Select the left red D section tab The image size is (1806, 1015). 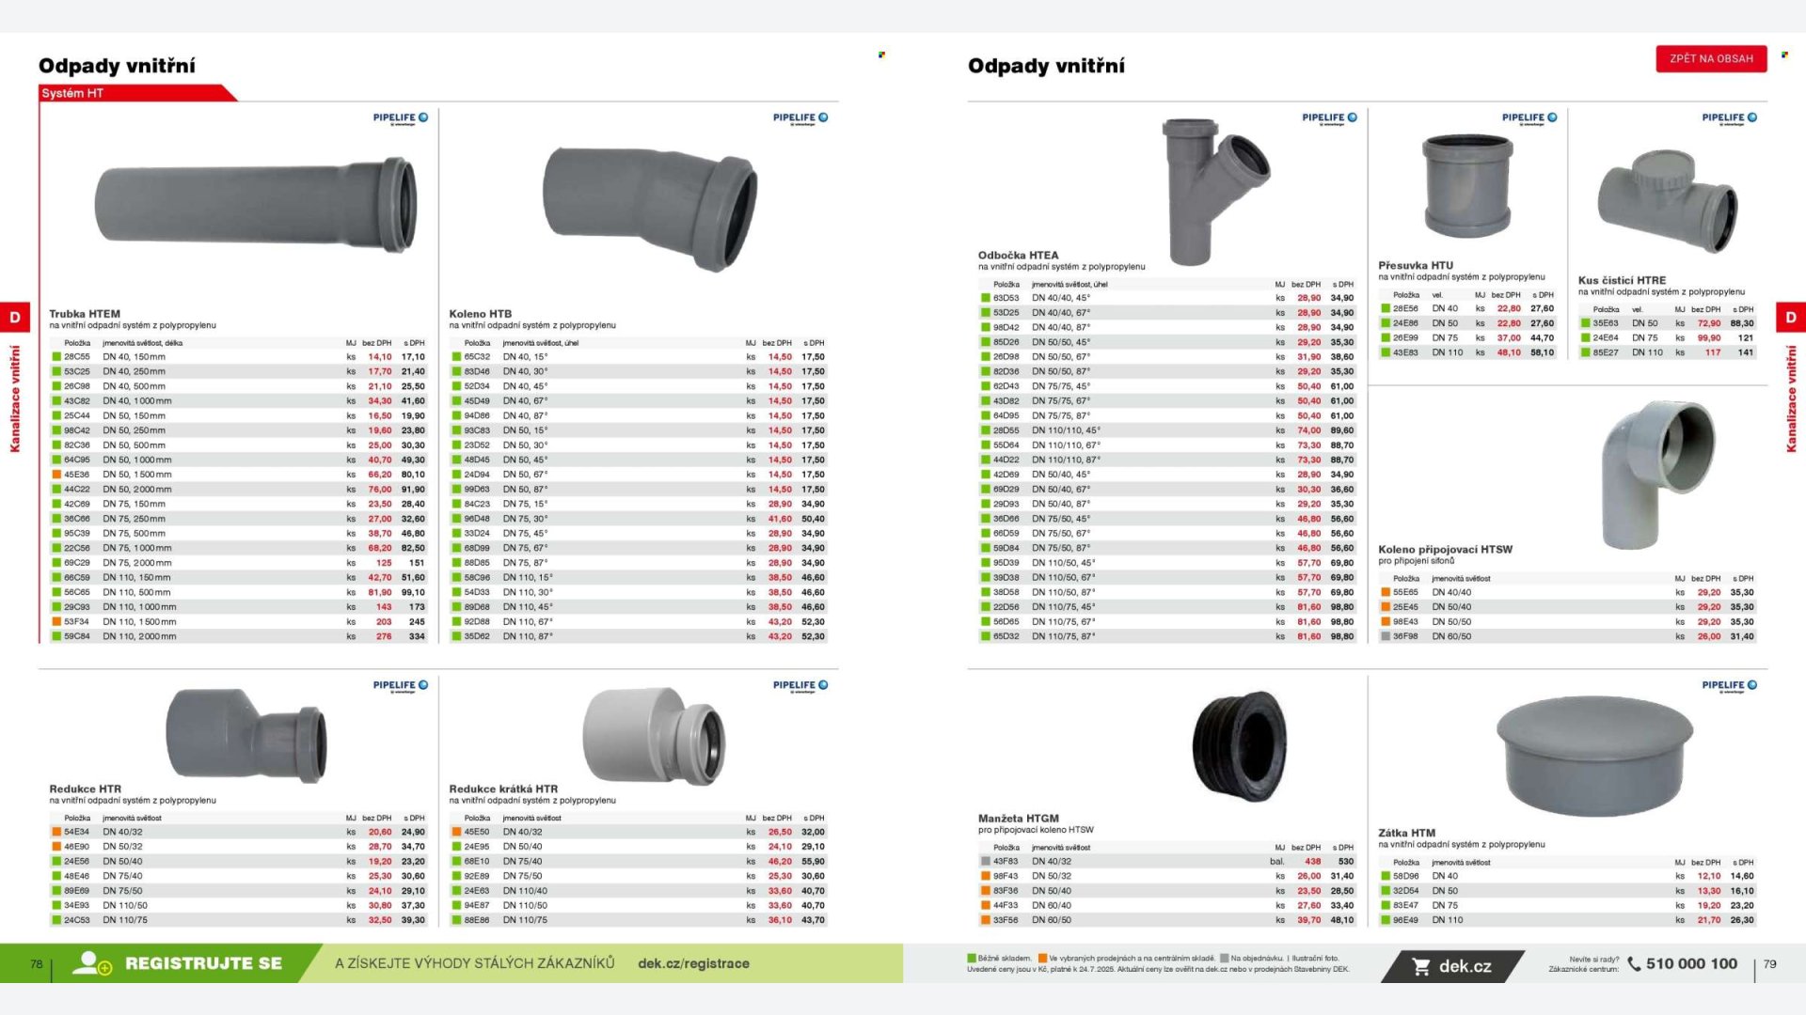15,318
